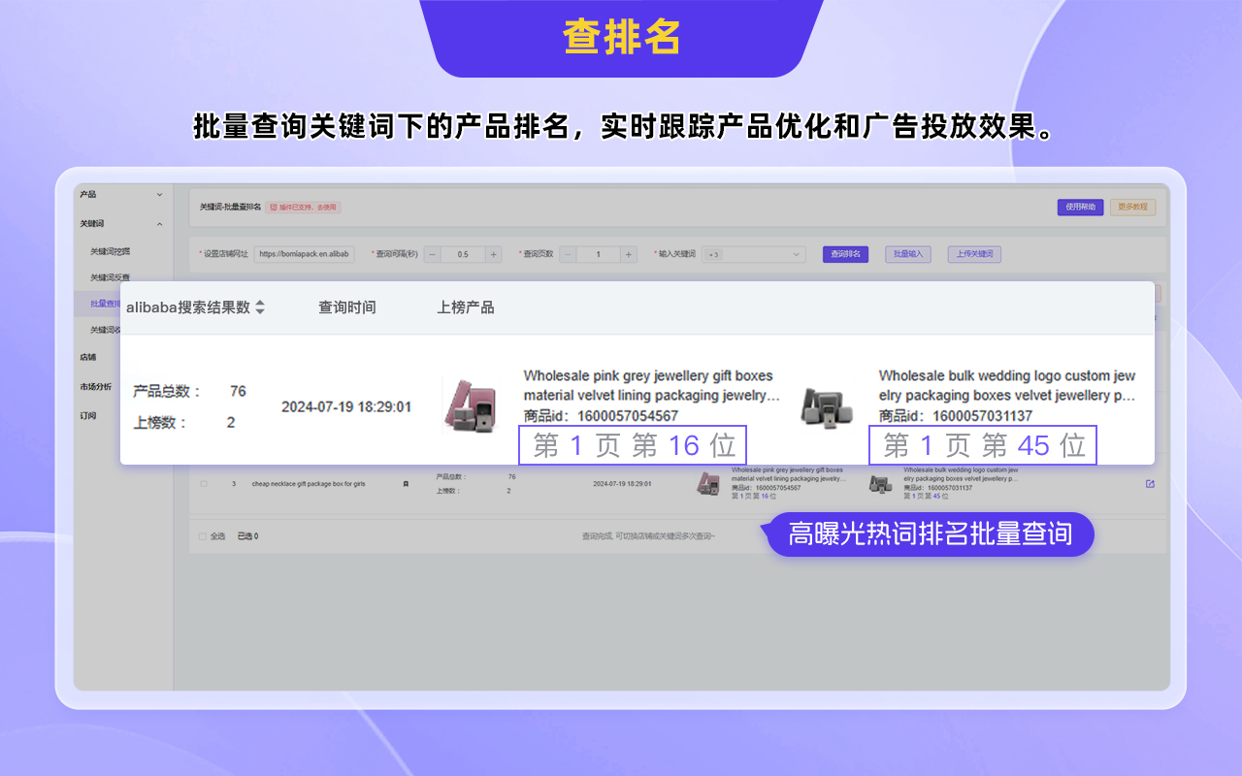1242x776 pixels.
Task: Open the 店铺 sidebar section
Action: tap(87, 357)
